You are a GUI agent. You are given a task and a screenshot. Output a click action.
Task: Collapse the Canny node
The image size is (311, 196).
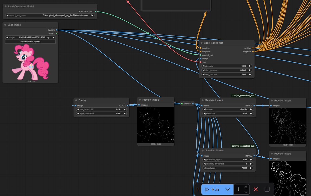76,100
